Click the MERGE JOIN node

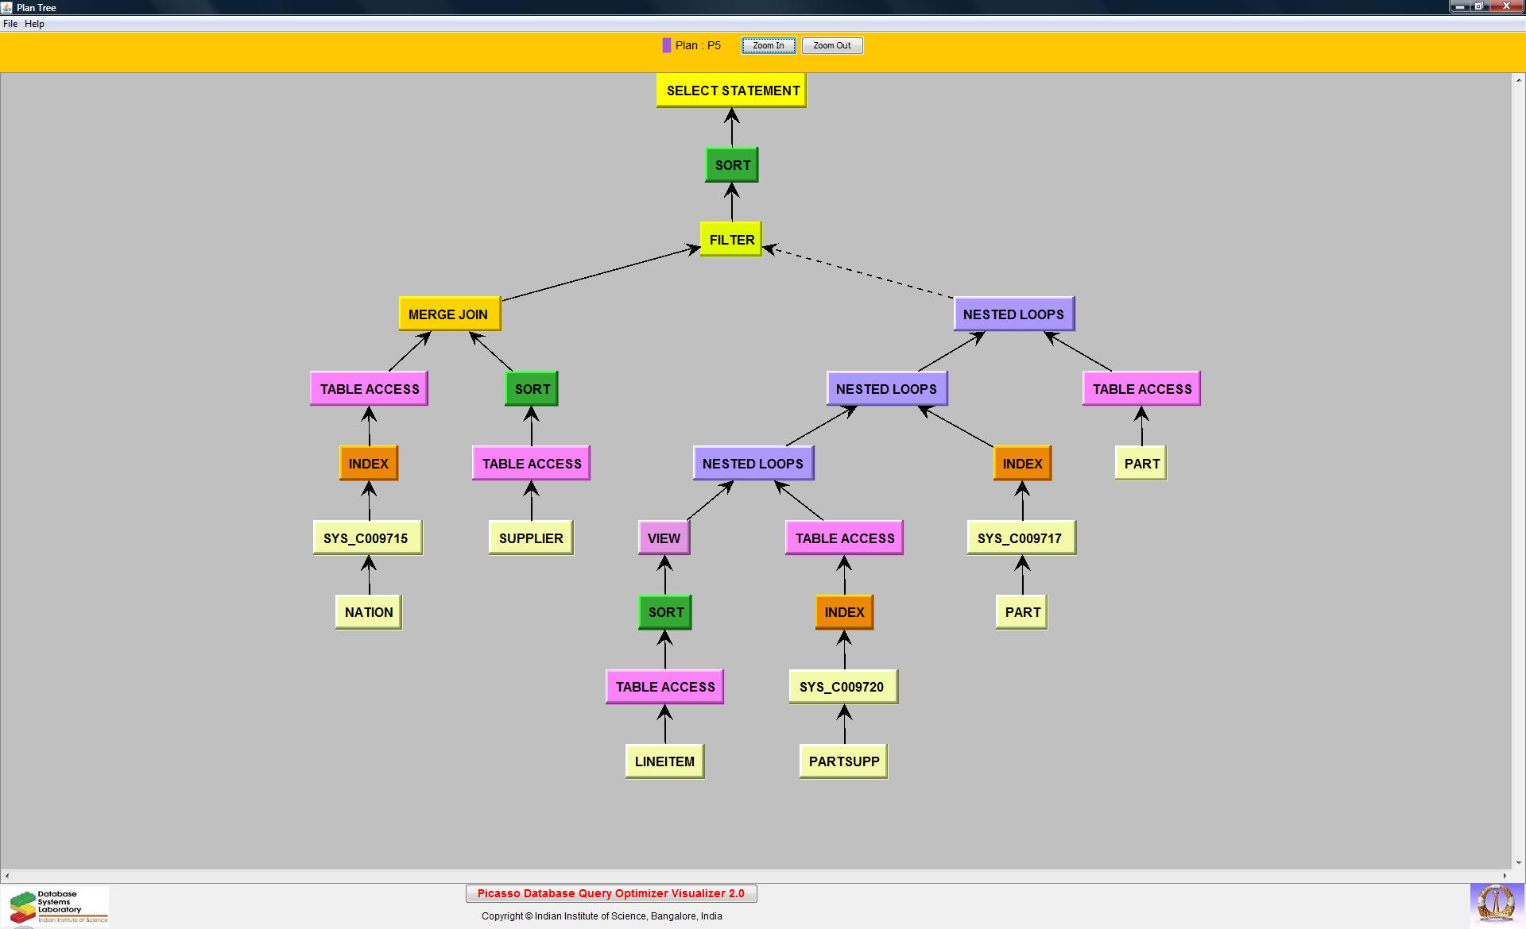point(449,314)
